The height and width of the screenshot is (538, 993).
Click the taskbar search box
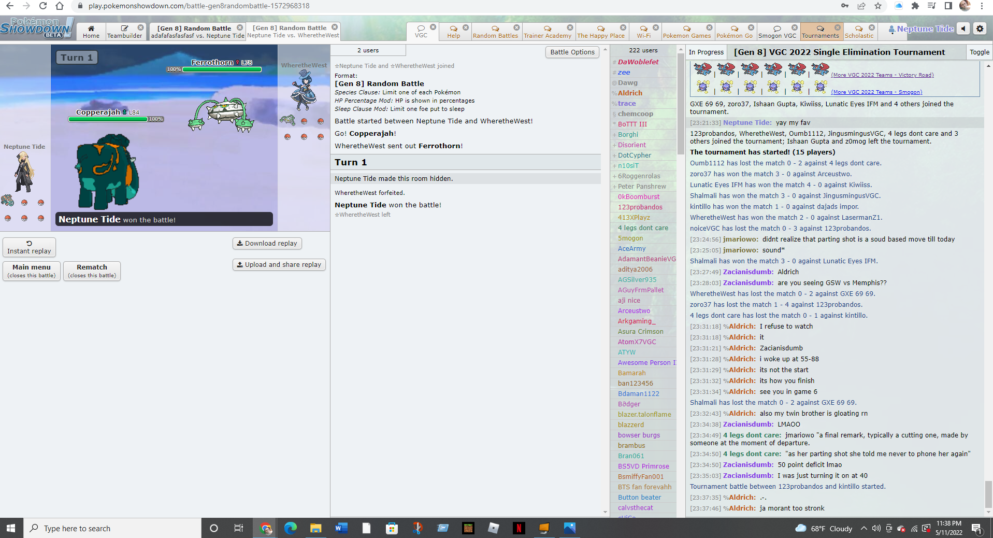pos(112,528)
